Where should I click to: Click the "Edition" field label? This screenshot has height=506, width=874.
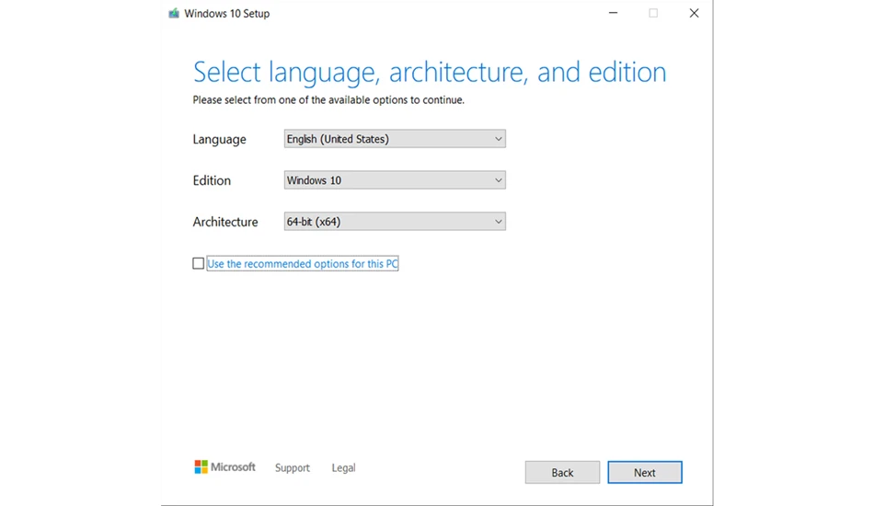tap(212, 180)
